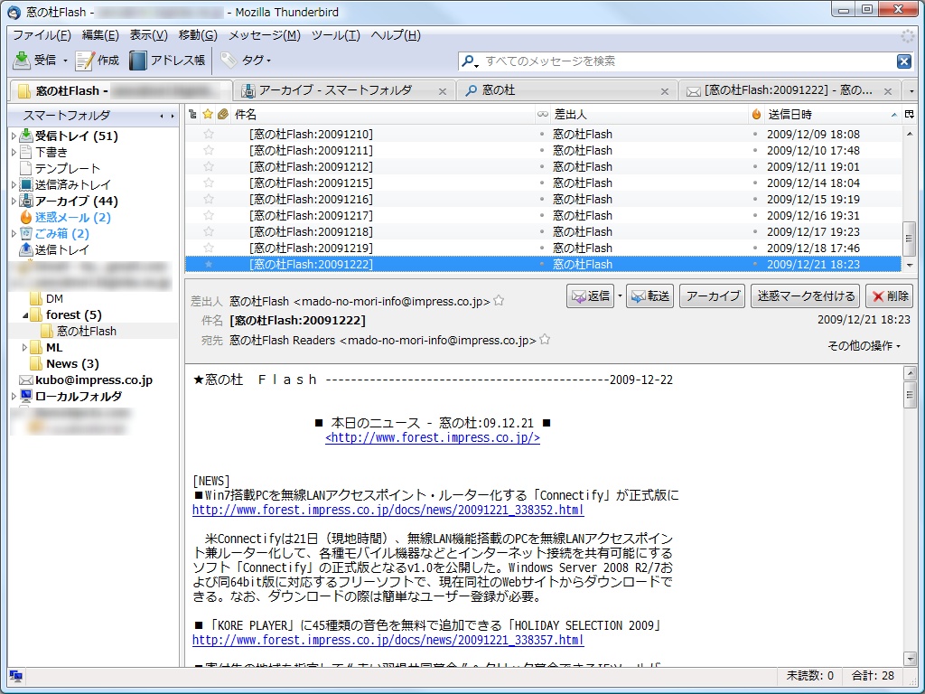Open the Address Book (アドレス帳)

pos(167,61)
